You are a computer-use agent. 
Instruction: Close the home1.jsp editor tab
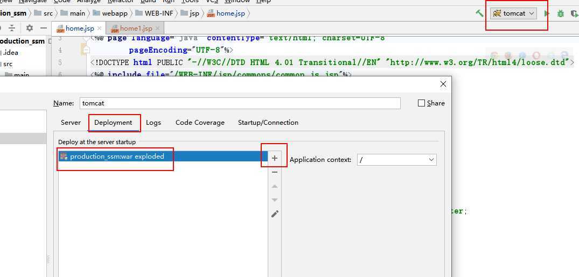(157, 29)
